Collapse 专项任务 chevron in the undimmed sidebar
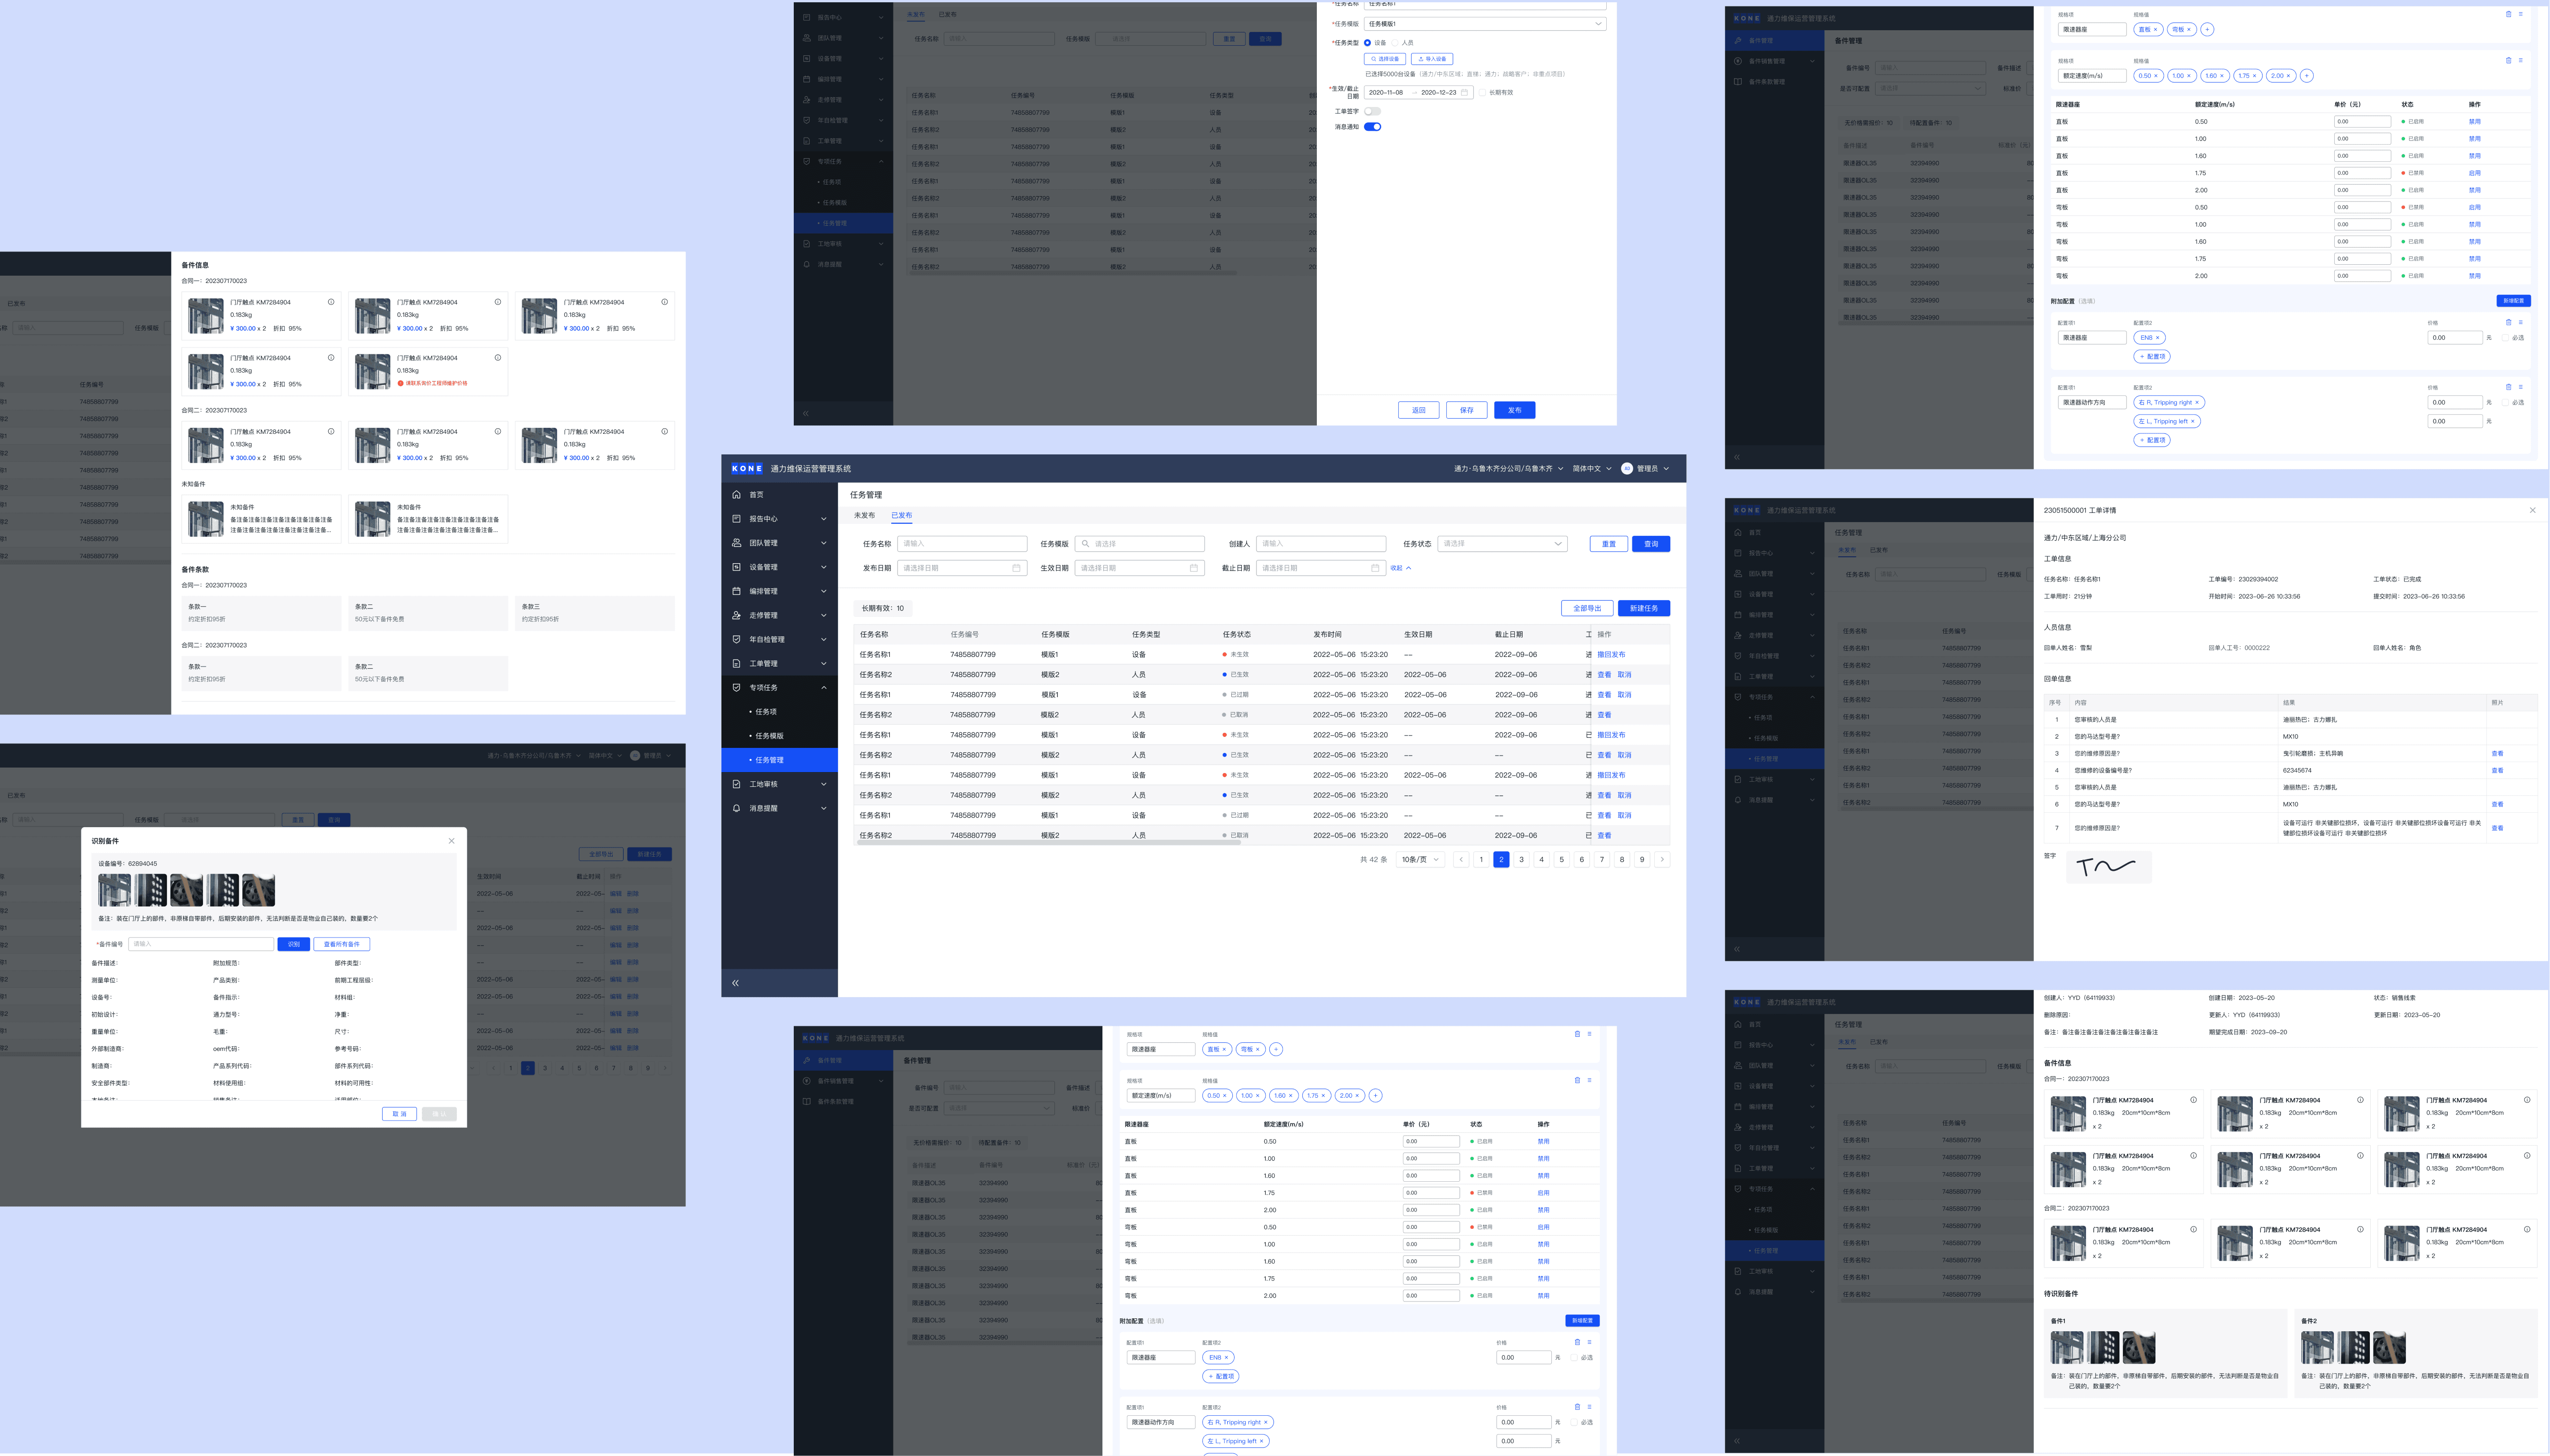Image resolution: width=2550 pixels, height=1456 pixels. coord(824,687)
